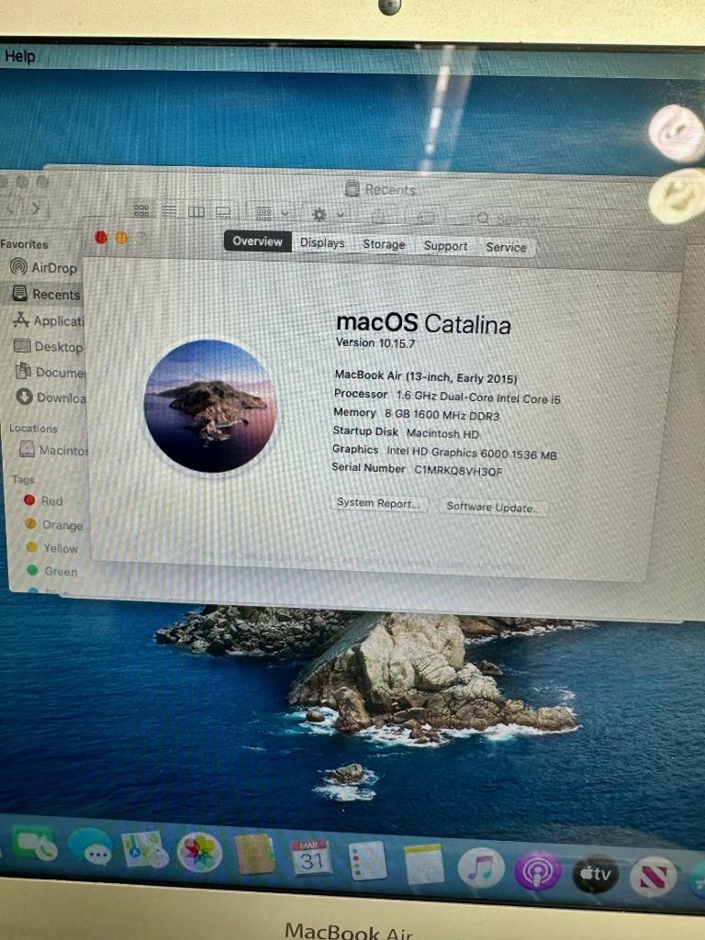Switch Finder to gallery view

pos(223,212)
